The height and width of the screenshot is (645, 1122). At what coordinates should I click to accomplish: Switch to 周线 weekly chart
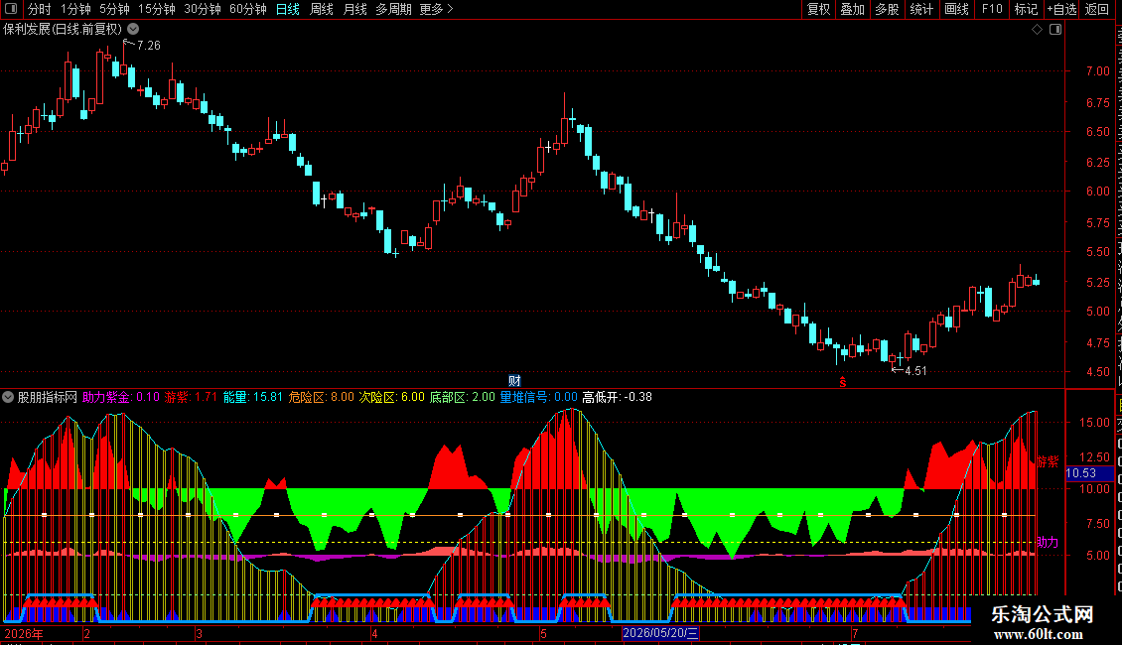point(322,9)
